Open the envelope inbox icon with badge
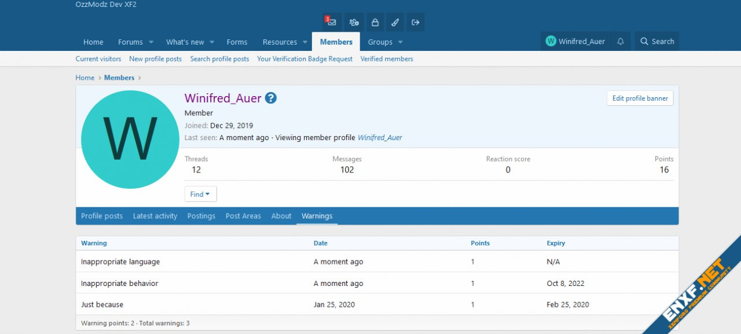741x334 pixels. 331,23
